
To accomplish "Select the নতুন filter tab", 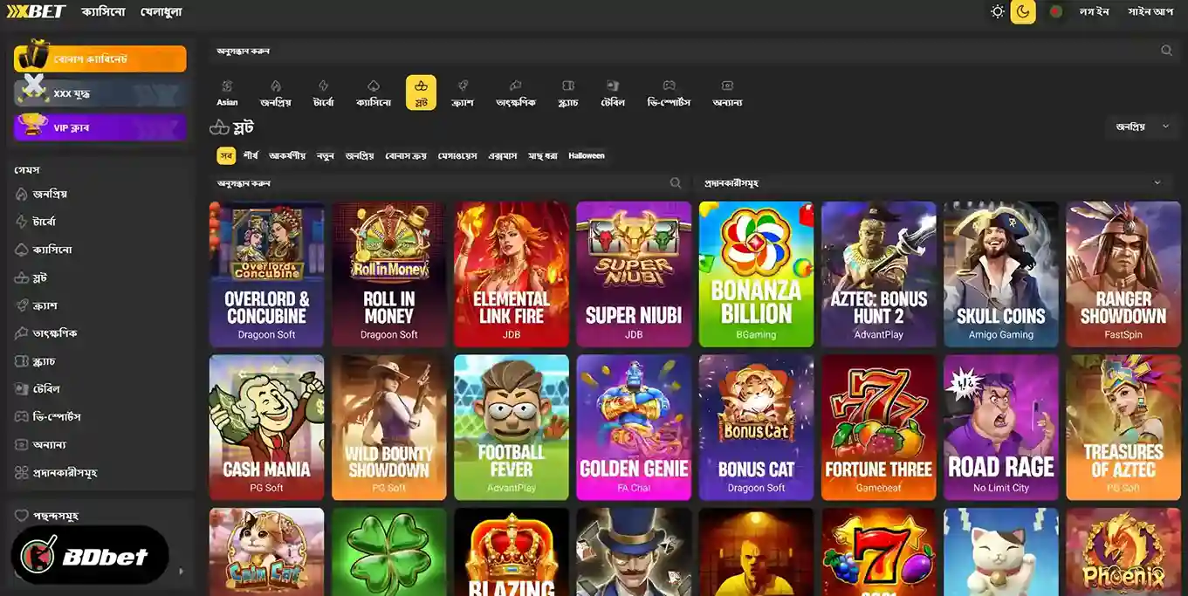I will pos(325,155).
